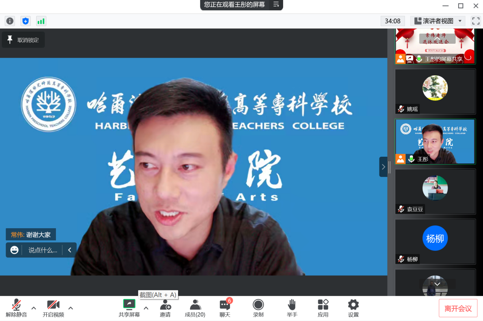Screen dimensions: 483x321
Task: Open the meeting info icon
Action: pos(10,21)
